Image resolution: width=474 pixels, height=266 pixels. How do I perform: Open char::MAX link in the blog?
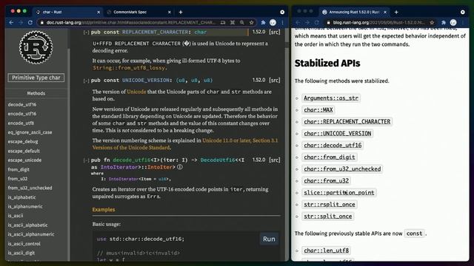coord(318,110)
